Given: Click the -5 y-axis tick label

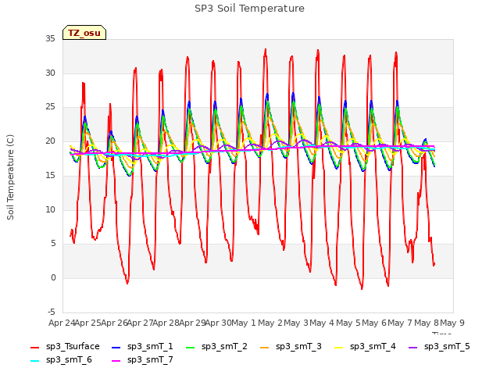Looking at the screenshot, I should coord(52,312).
